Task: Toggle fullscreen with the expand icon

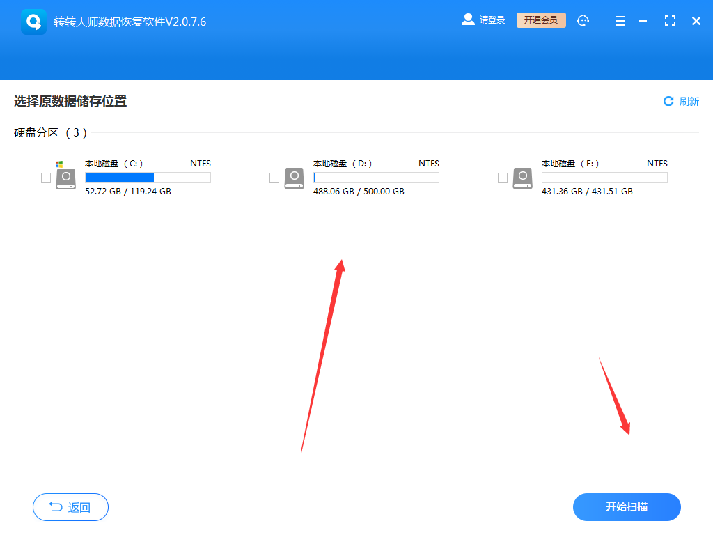Action: pyautogui.click(x=670, y=20)
